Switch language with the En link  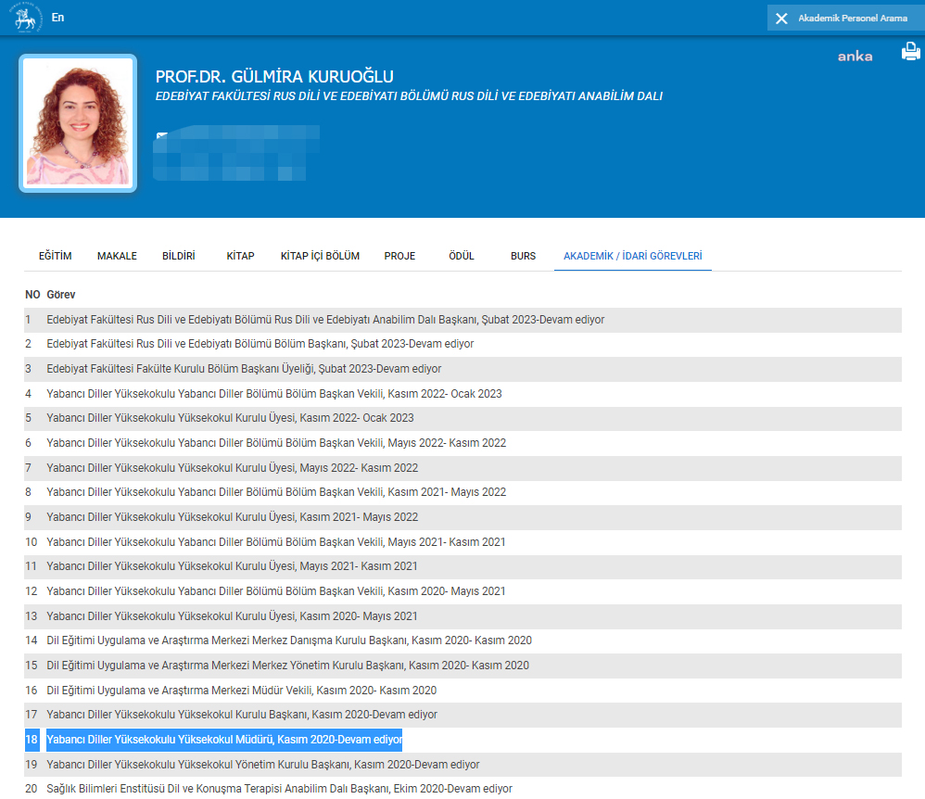pyautogui.click(x=57, y=18)
